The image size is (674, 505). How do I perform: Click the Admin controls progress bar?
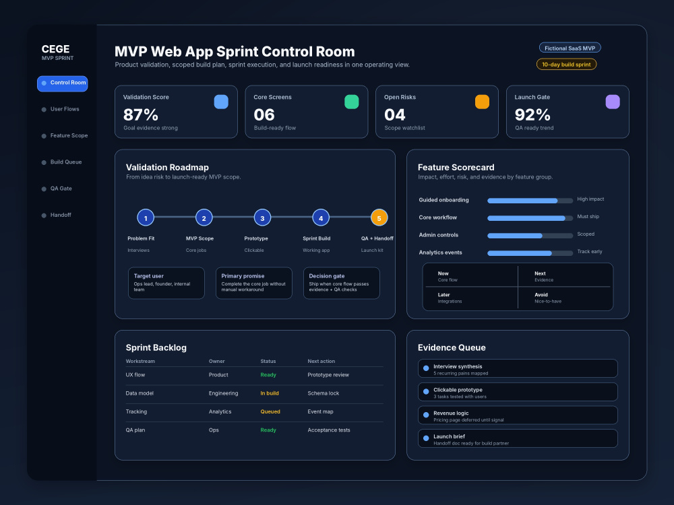click(530, 236)
